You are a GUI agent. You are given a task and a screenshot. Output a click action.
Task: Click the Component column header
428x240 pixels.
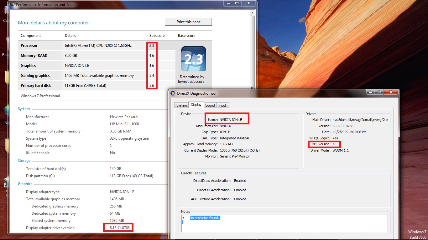click(31, 36)
